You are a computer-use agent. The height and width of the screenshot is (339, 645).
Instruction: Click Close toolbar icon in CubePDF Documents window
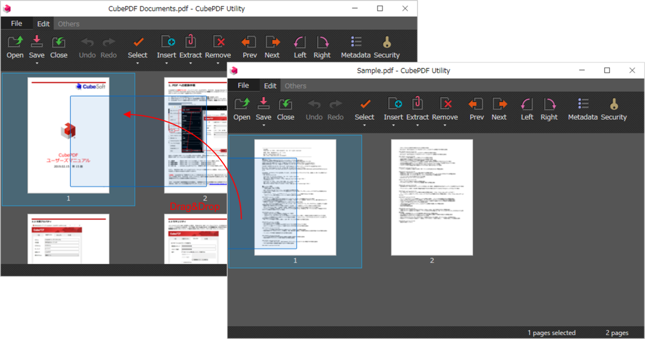click(58, 42)
